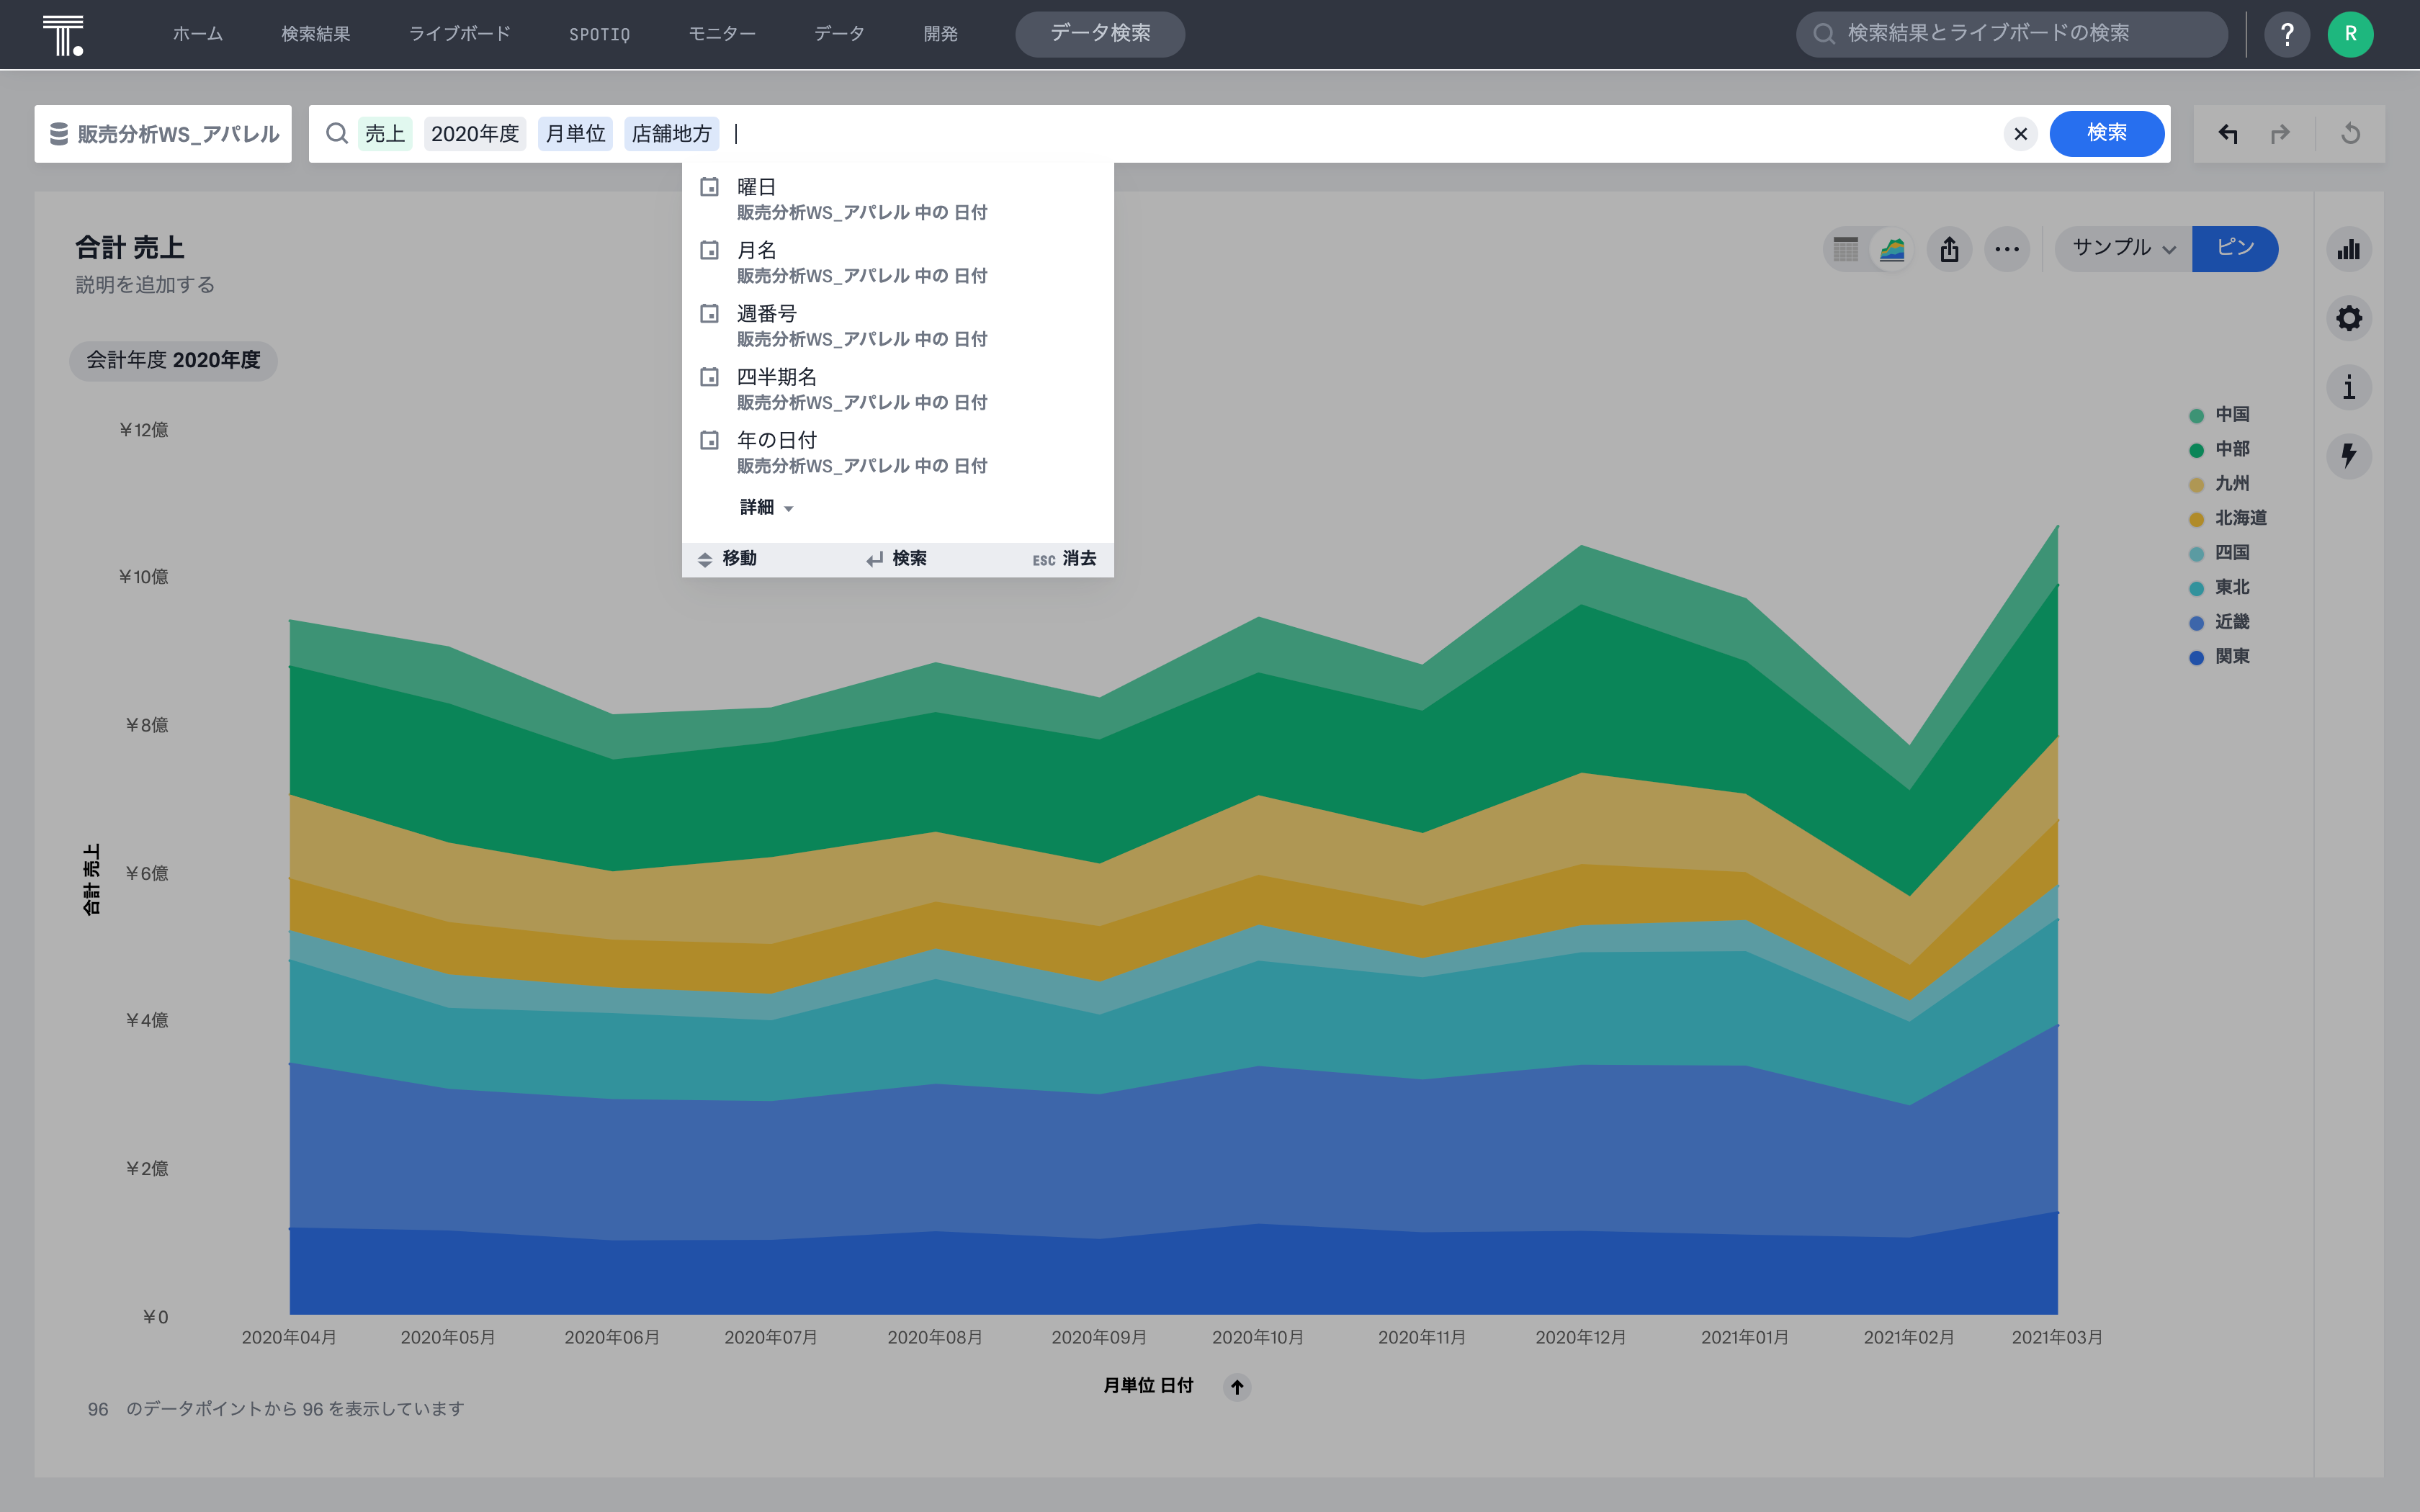Open the share icon above the chart
Image resolution: width=2420 pixels, height=1512 pixels.
(1949, 249)
